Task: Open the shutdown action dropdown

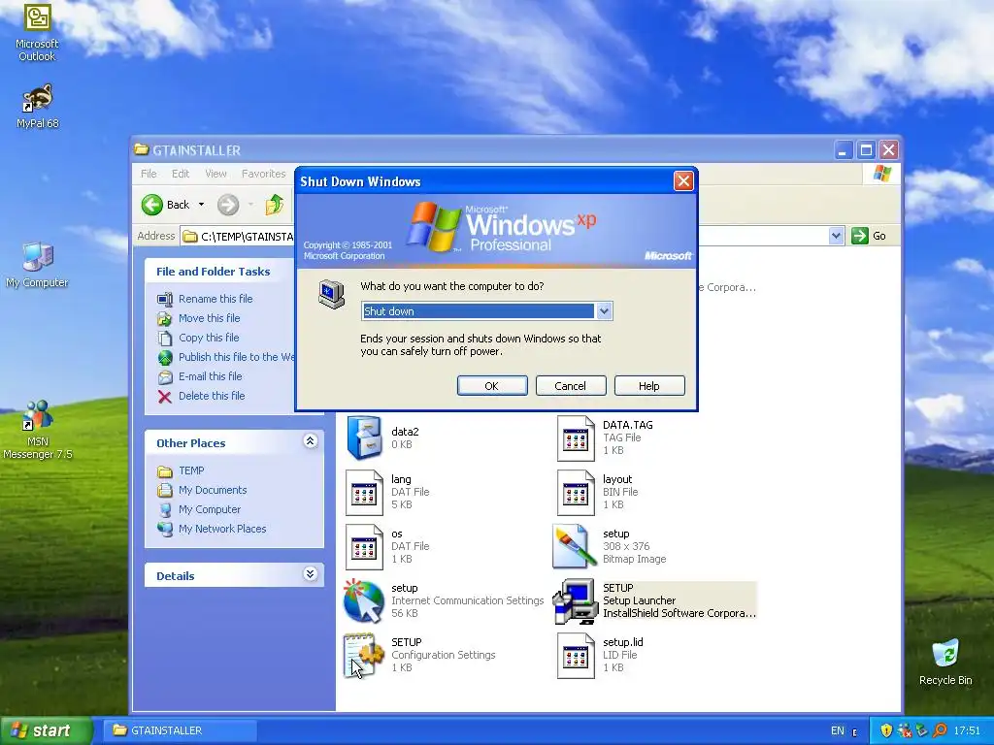Action: 604,311
